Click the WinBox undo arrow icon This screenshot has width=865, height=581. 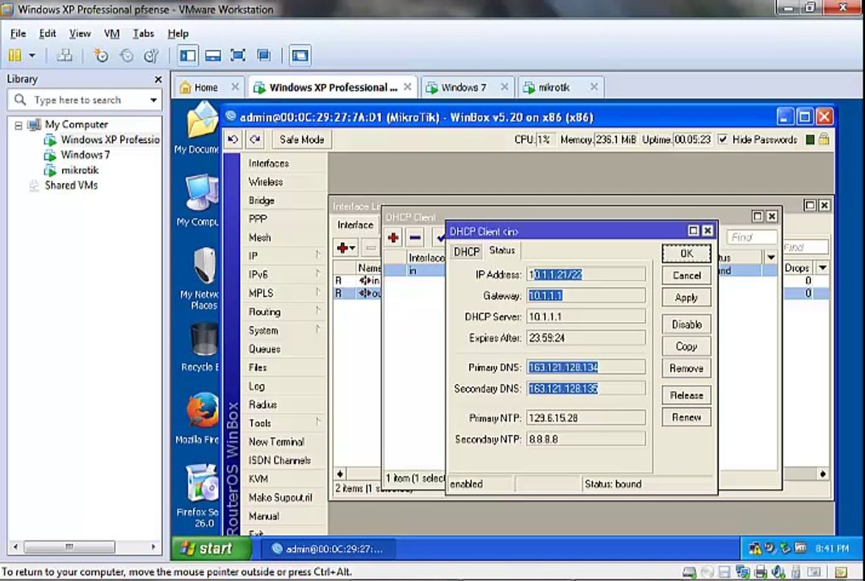coord(233,140)
